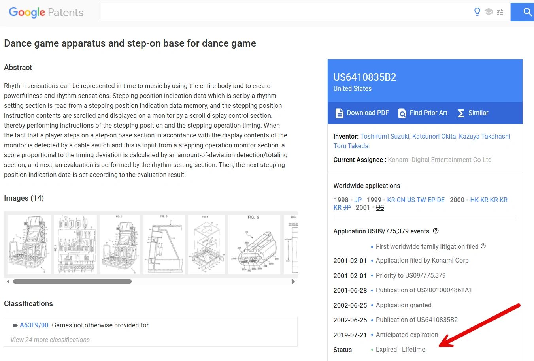Open the first arcade machine drawing thumbnail
The width and height of the screenshot is (534, 361).
(29, 244)
